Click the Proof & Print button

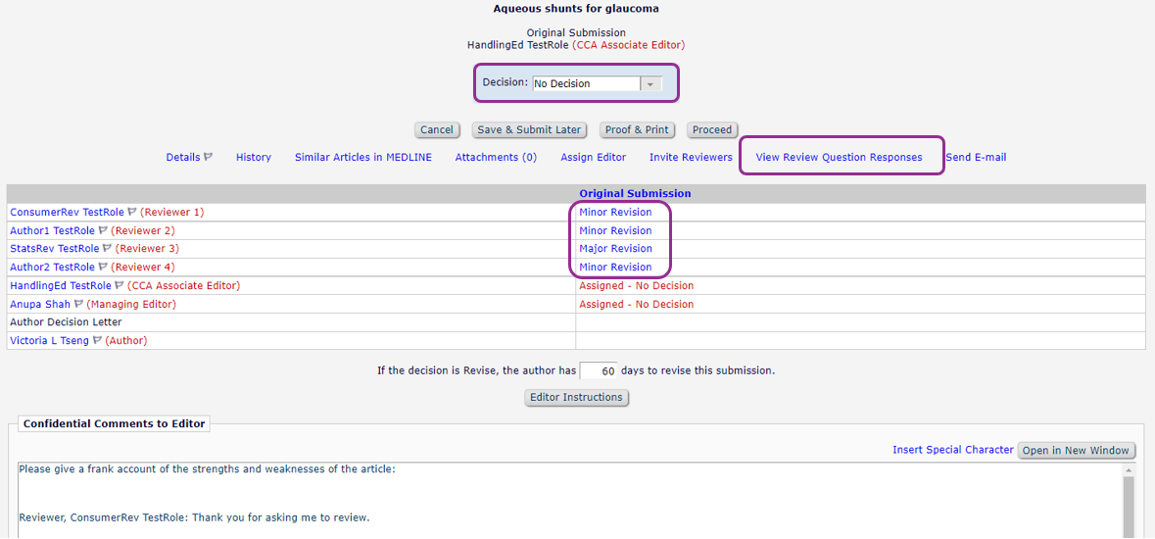[x=637, y=129]
